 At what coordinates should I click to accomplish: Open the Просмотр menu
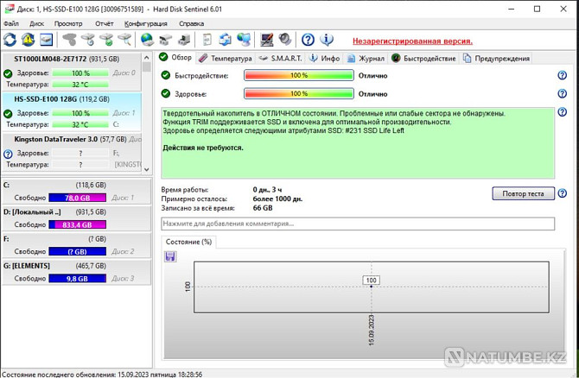pos(68,23)
